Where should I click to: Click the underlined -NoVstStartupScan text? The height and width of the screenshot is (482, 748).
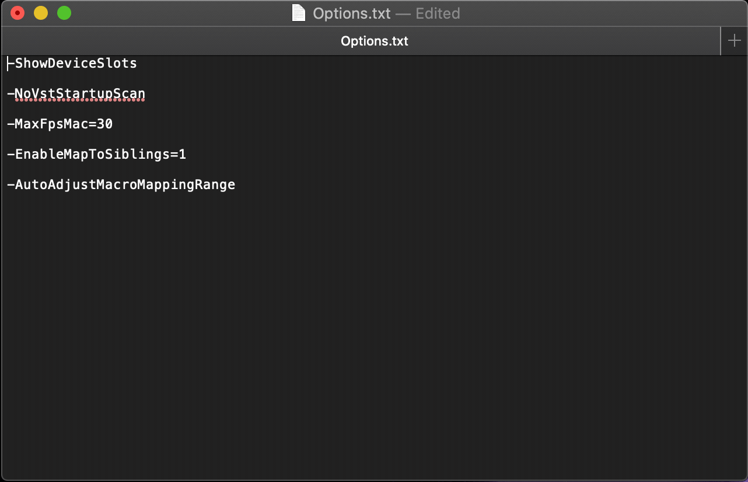[x=80, y=94]
